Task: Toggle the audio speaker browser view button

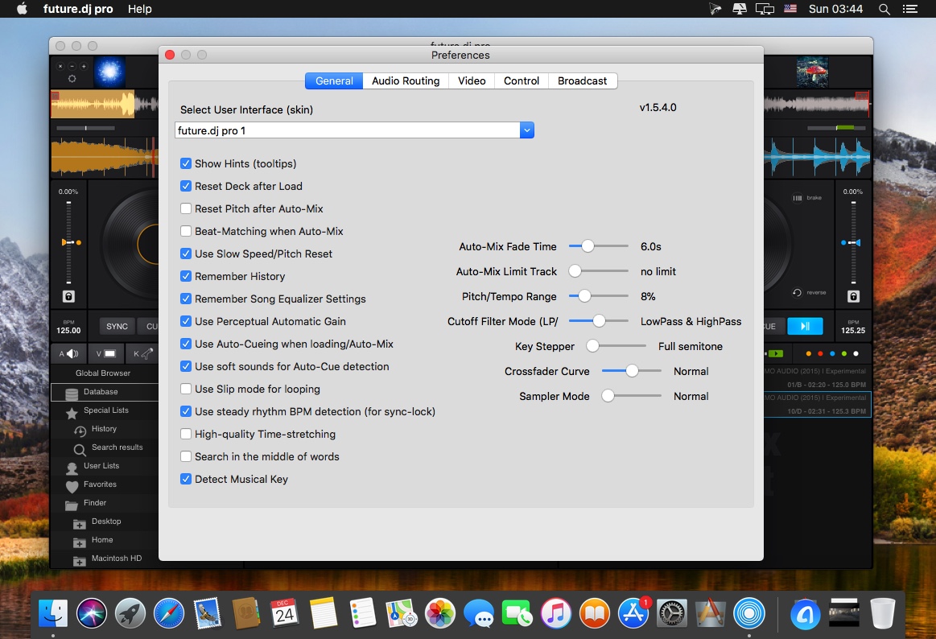Action: tap(69, 353)
